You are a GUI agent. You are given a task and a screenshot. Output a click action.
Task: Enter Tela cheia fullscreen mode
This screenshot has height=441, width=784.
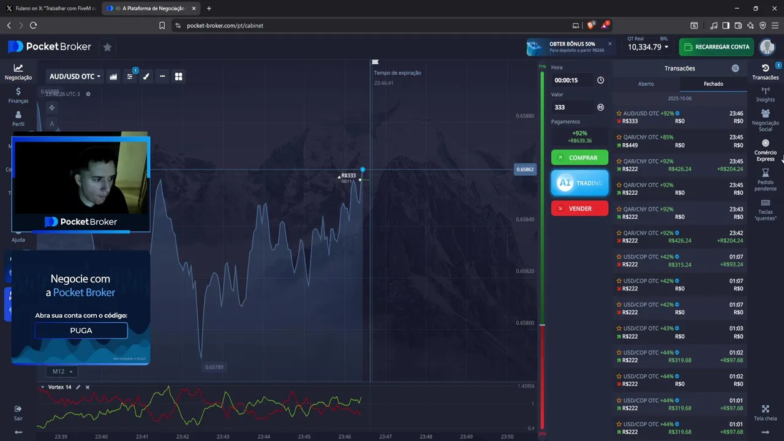pos(766,413)
